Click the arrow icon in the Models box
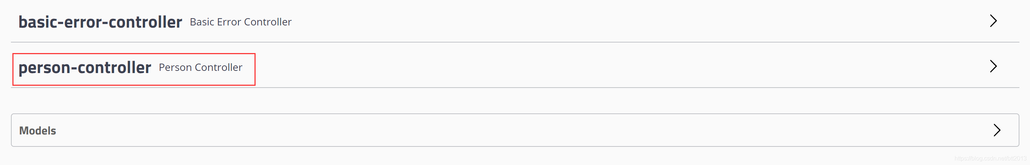This screenshot has height=165, width=1030. click(996, 130)
